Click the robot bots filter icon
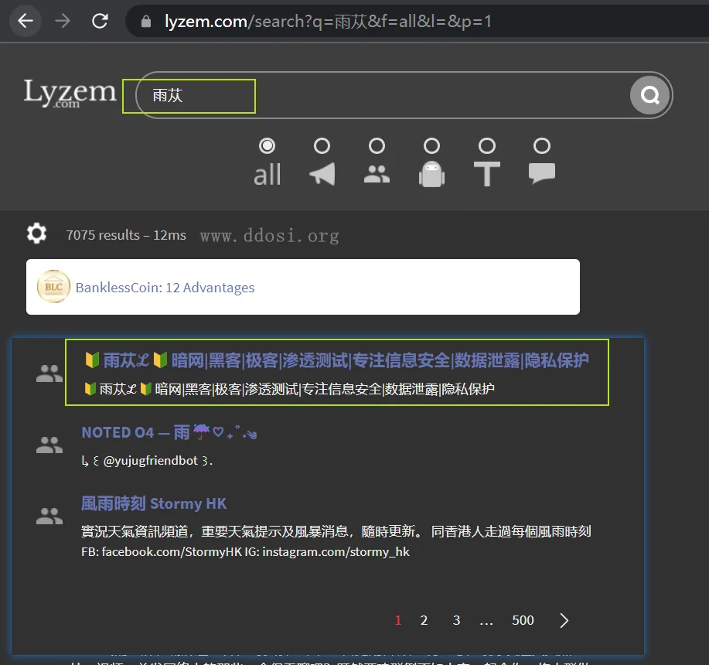The width and height of the screenshot is (709, 665). pos(432,174)
